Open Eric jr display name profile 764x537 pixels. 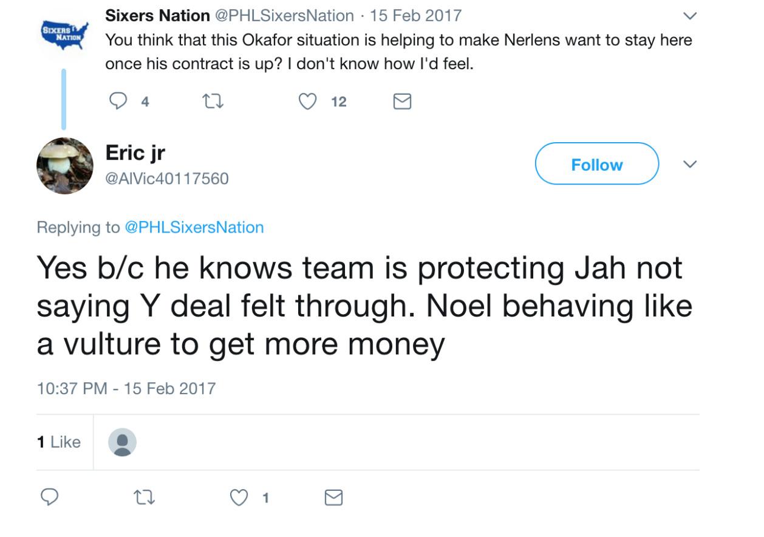click(x=135, y=152)
